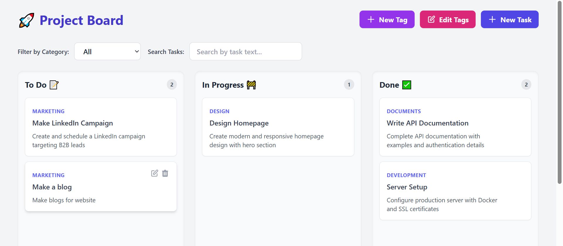Open the Design Homepage task card
This screenshot has width=563, height=246.
278,127
